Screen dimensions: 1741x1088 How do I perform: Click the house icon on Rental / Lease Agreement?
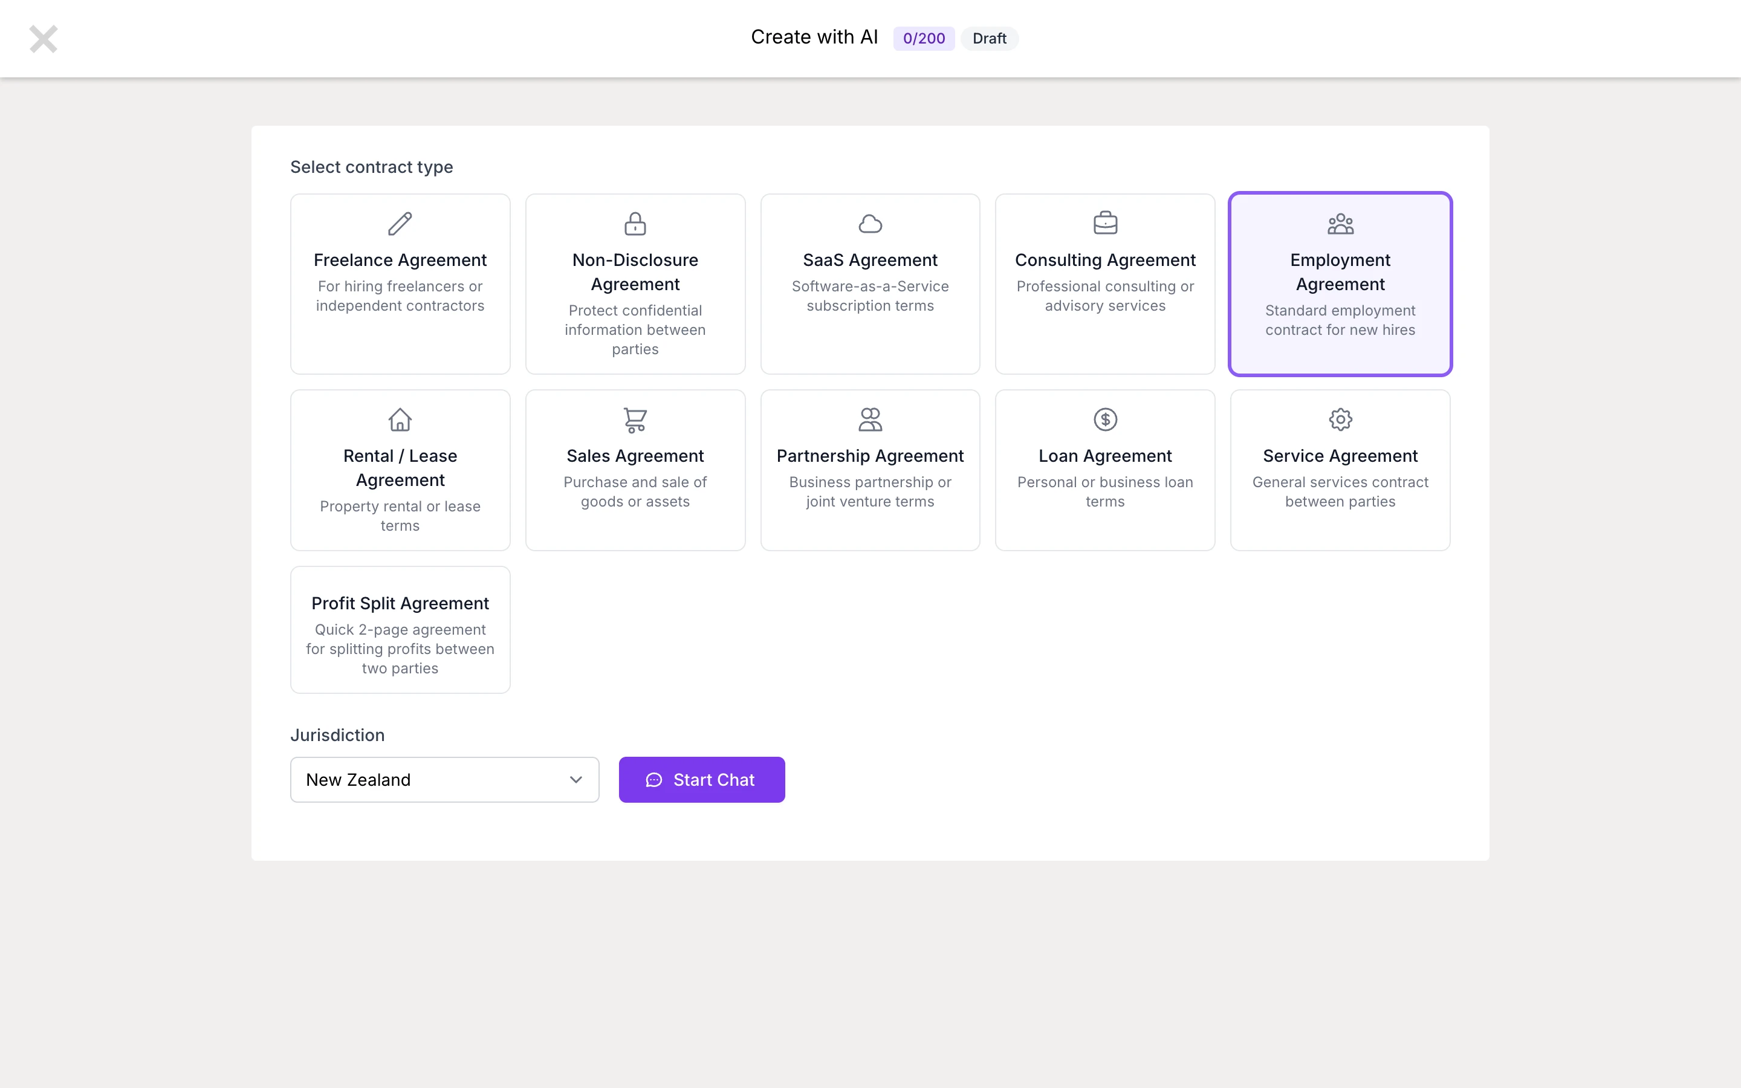(400, 419)
